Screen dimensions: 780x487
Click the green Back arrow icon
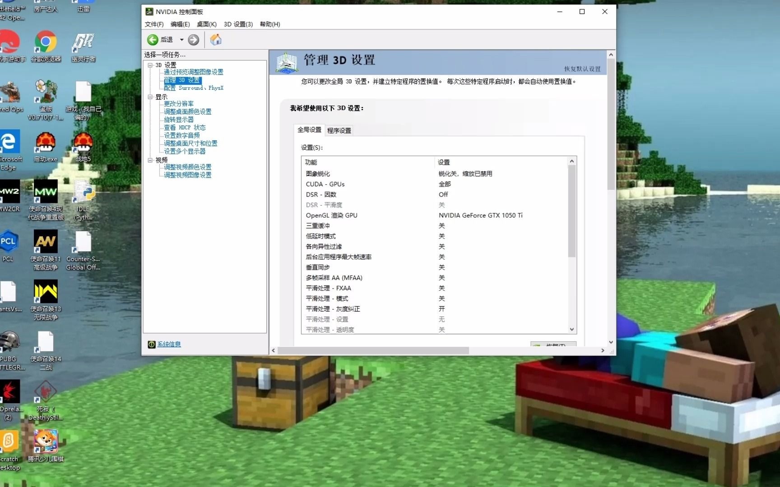(153, 40)
